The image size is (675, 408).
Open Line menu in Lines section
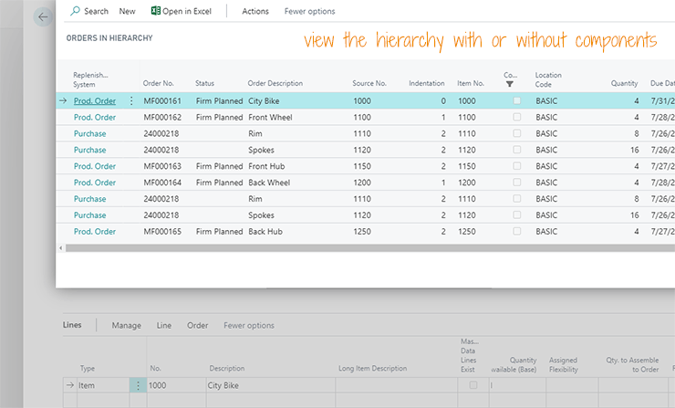pos(163,325)
